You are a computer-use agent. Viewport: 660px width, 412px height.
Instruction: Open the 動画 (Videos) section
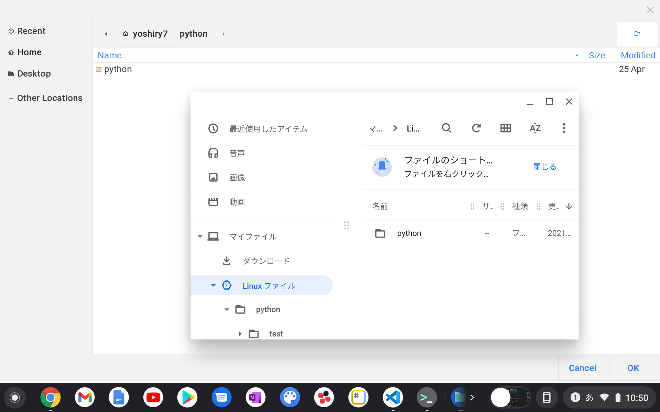(236, 202)
